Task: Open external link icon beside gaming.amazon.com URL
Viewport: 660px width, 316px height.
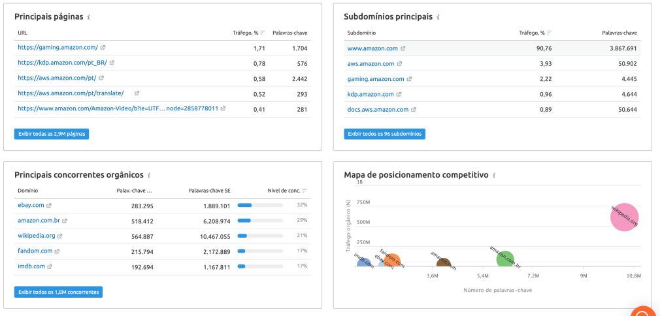Action: click(103, 48)
